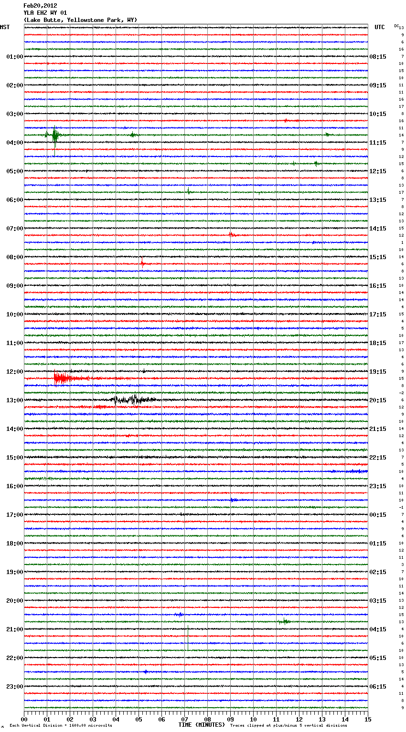Select the 18:00 MST time label
This screenshot has width=406, height=732.
tap(15, 544)
